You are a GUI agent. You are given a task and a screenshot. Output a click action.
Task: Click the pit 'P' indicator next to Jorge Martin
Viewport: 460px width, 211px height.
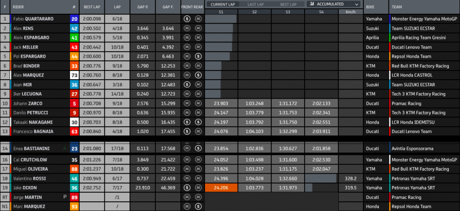point(64,197)
